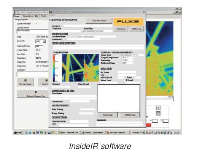Image resolution: width=202 pixels, height=159 pixels.
Task: Select the thermogram thumbnail in report
Action: [81, 68]
